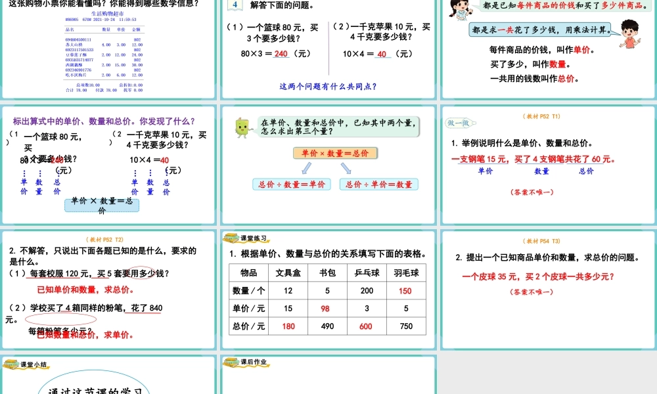Select the red answer 180 in the 总价 row
The image size is (657, 394).
[x=288, y=326]
